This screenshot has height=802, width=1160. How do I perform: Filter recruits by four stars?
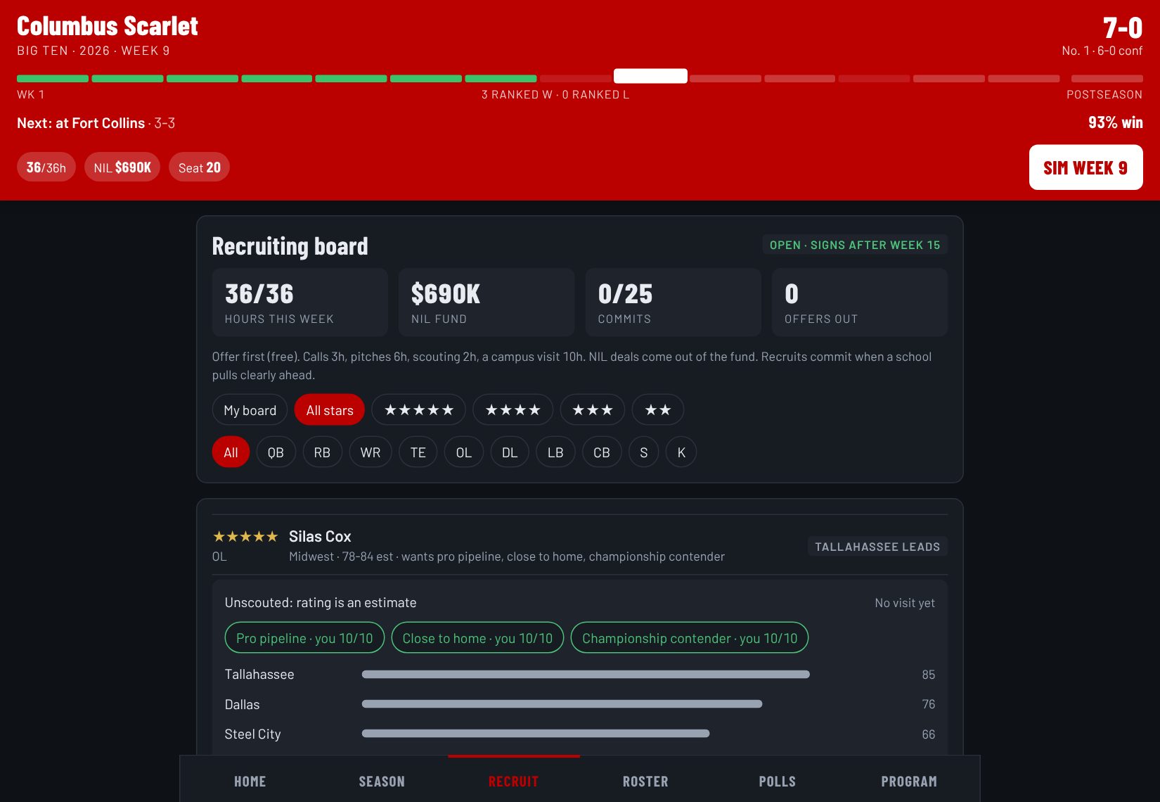(x=513, y=410)
